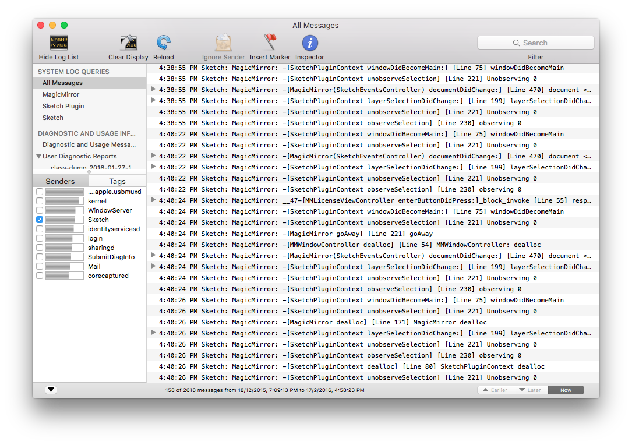
Task: Click the Hide Log List label
Action: (x=59, y=57)
